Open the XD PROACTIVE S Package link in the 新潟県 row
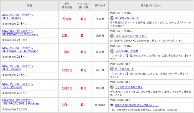Image resolution: width=194 pixels, height=113 pixels. [x=20, y=51]
